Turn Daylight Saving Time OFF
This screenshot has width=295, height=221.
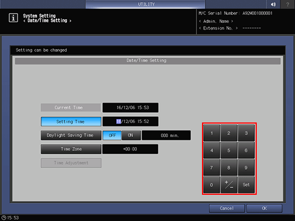point(112,136)
